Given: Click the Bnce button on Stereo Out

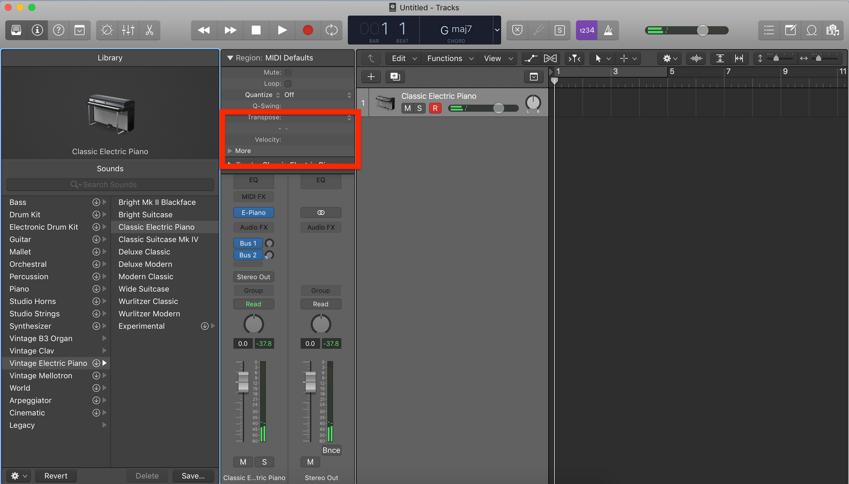Looking at the screenshot, I should [x=331, y=451].
